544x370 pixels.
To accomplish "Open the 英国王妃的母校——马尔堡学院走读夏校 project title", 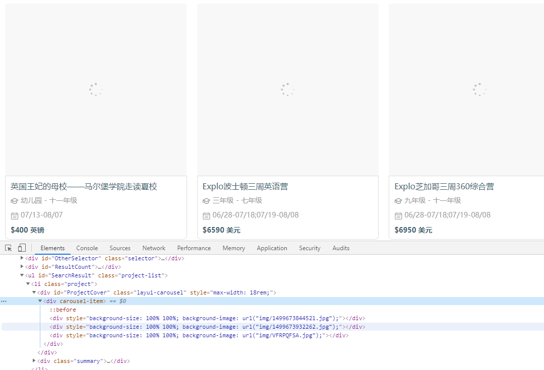I will [x=84, y=187].
